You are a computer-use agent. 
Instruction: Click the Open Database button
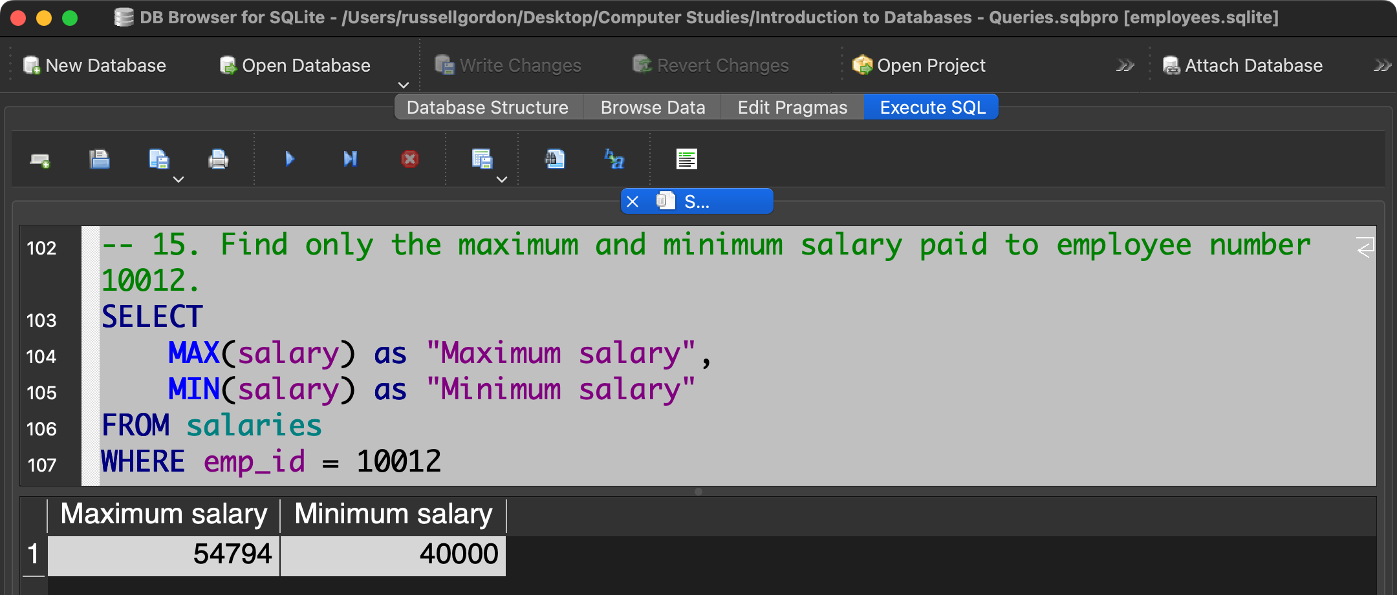pyautogui.click(x=295, y=66)
